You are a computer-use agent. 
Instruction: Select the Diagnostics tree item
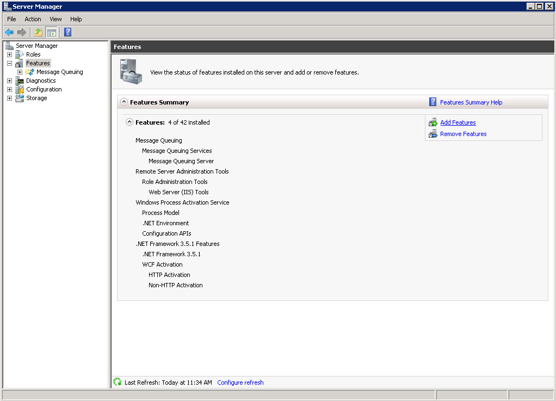(x=41, y=81)
